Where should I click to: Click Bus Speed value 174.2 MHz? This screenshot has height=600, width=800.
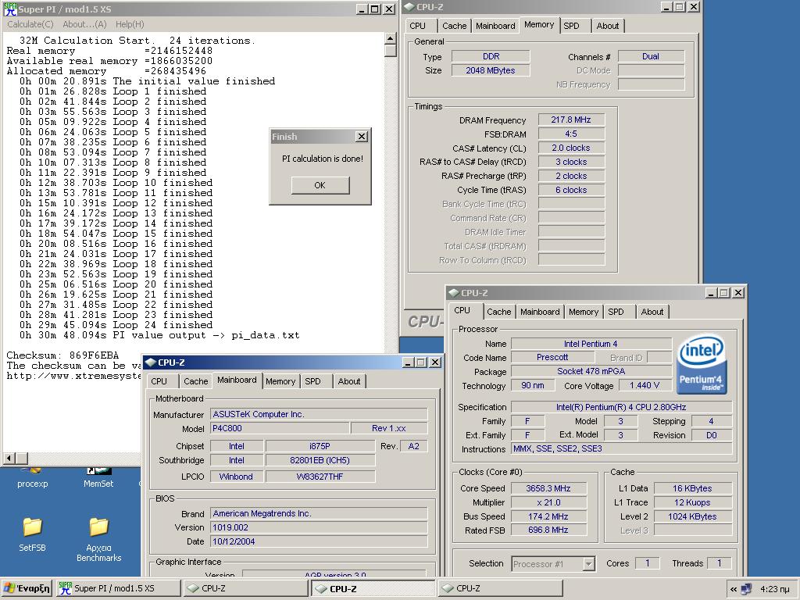click(x=548, y=516)
